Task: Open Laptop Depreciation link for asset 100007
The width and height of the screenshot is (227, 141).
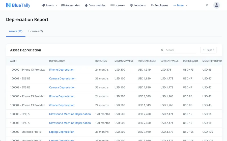Action: click(x=62, y=132)
